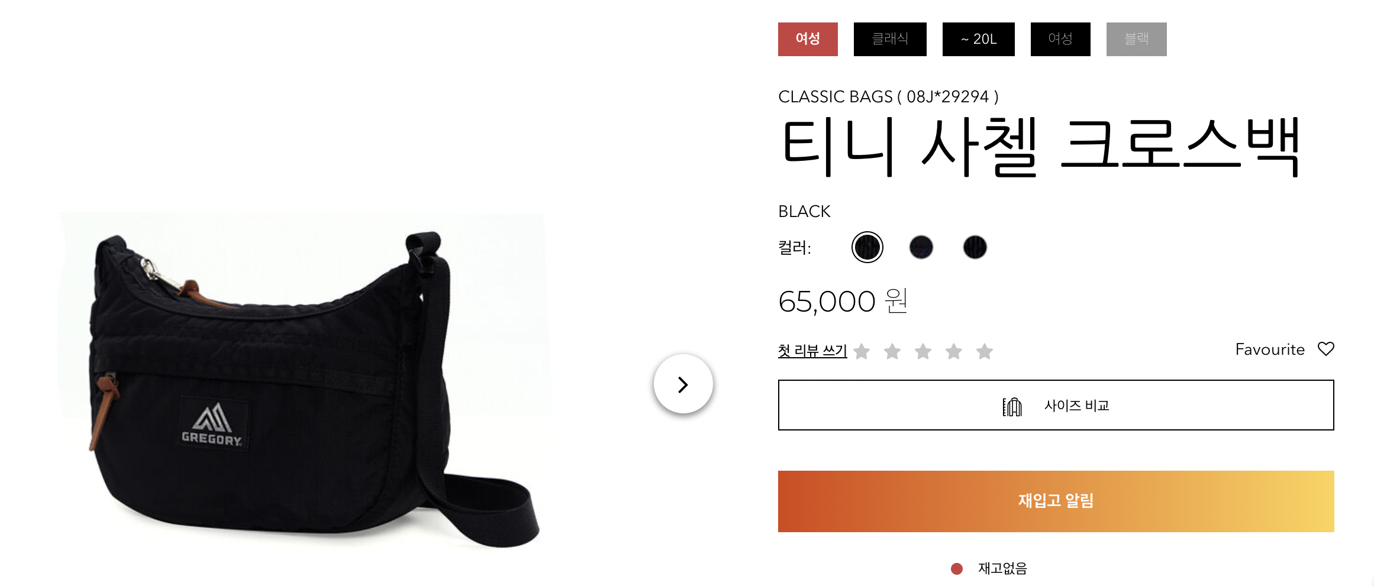1374x586 pixels.
Task: Pick the last color swatch in 컬러 row
Action: [975, 247]
